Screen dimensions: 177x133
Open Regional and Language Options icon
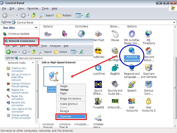132,71
